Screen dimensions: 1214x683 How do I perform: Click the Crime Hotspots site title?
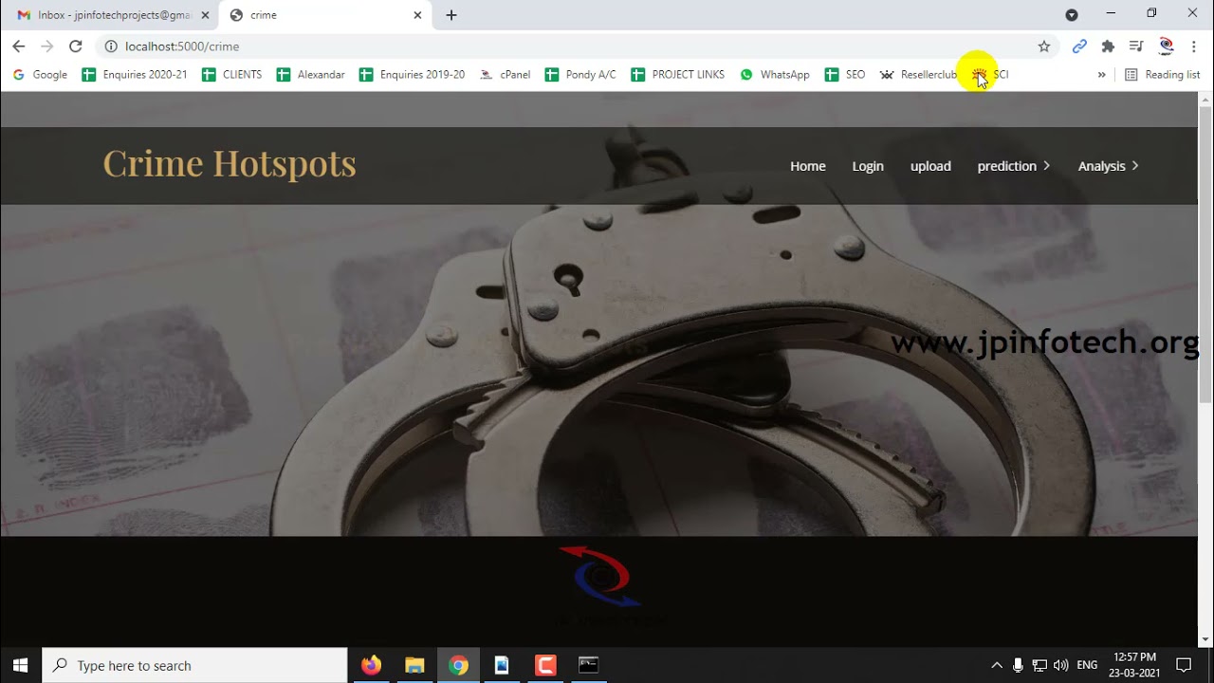230,163
